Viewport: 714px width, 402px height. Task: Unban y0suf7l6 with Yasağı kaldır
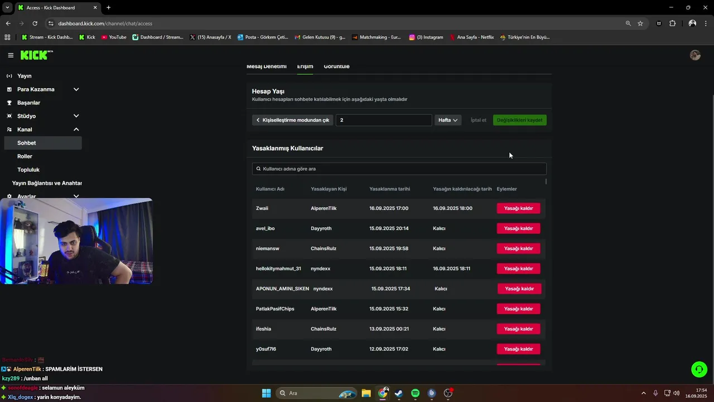pyautogui.click(x=519, y=349)
